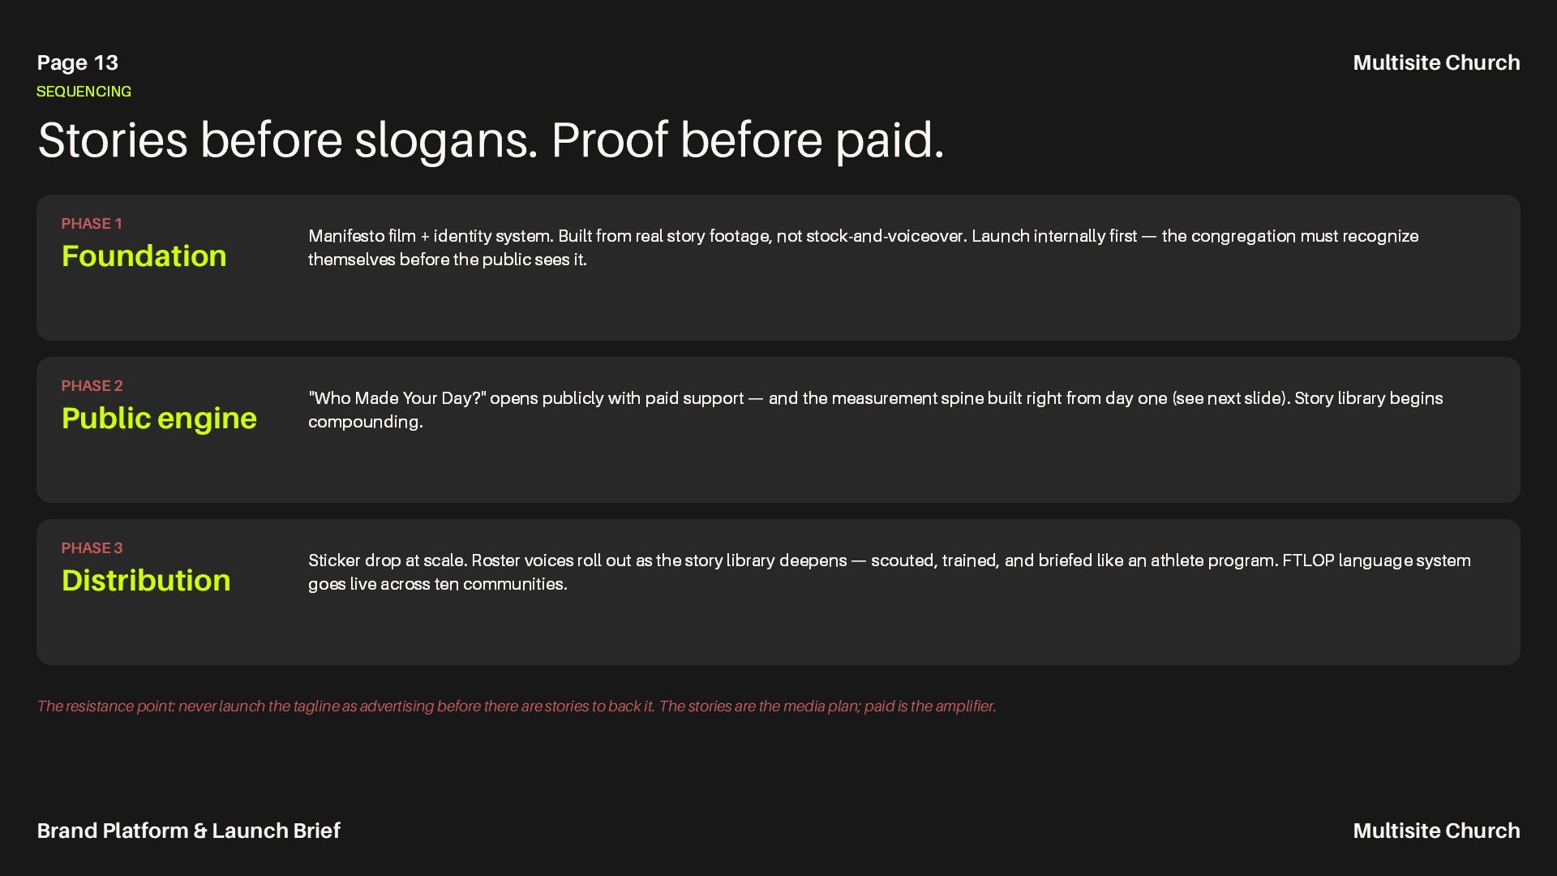Screen dimensions: 1557x876
Task: Click the Distribution heading
Action: pyautogui.click(x=146, y=581)
